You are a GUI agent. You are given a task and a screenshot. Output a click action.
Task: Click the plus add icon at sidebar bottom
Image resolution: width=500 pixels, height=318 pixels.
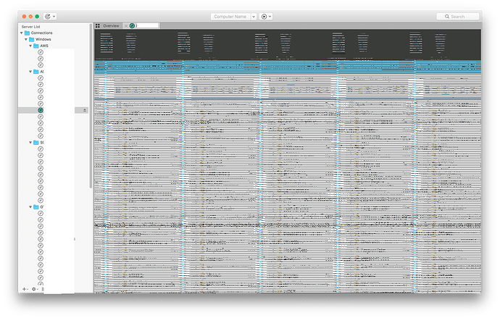click(24, 288)
